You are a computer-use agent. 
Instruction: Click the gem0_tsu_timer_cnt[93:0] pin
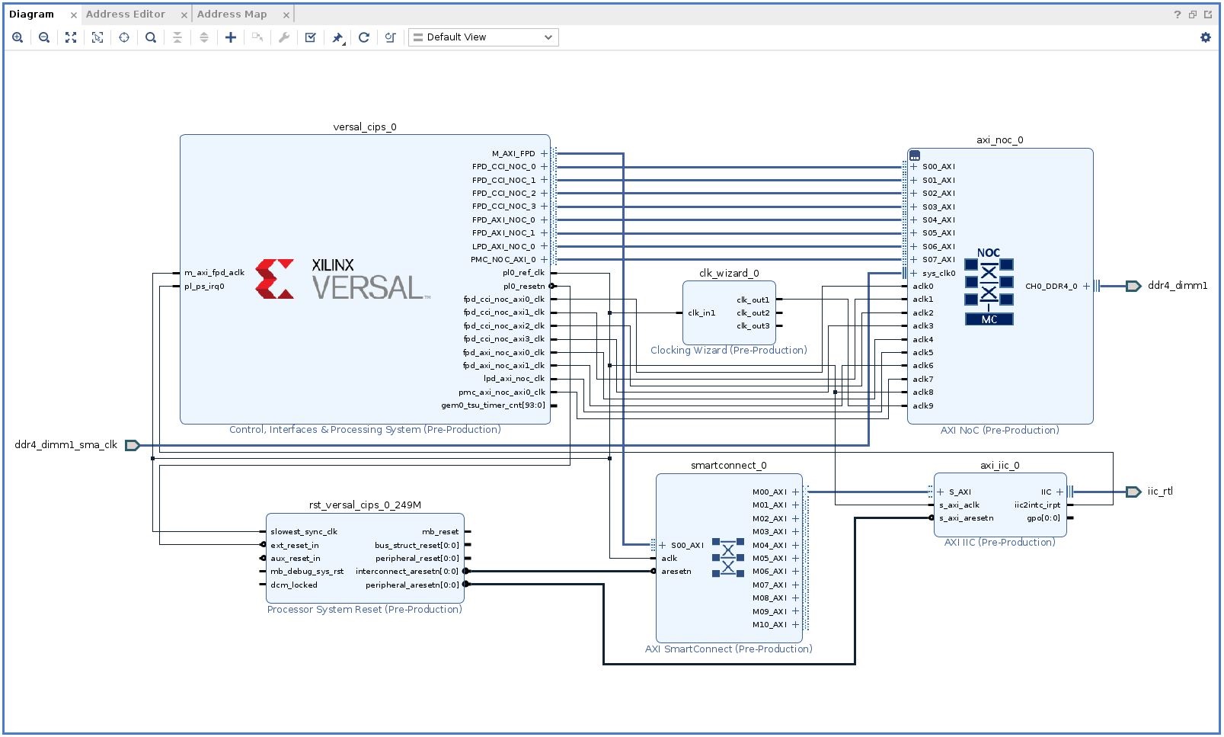[x=494, y=405]
